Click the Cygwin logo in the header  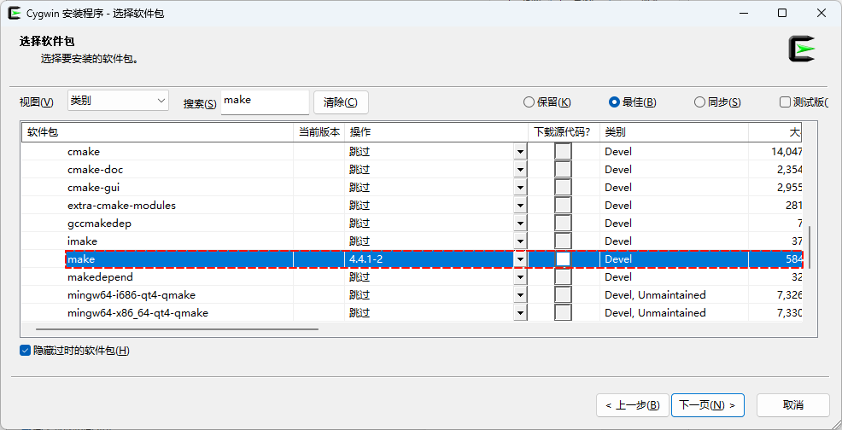802,49
